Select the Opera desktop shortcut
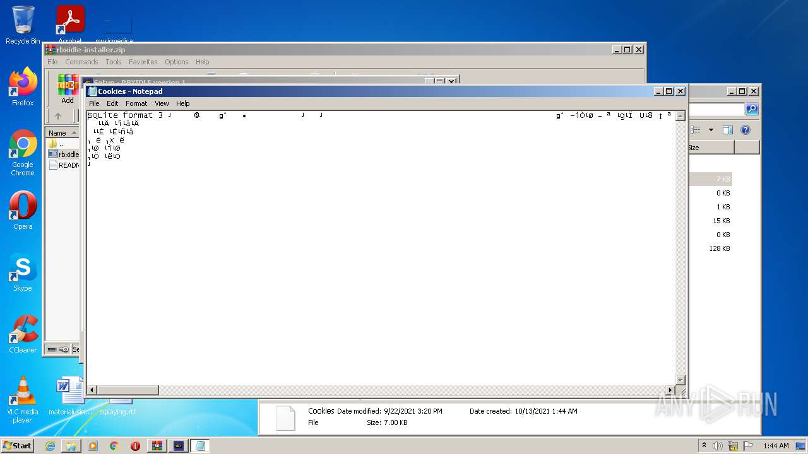The image size is (808, 454). (x=23, y=211)
